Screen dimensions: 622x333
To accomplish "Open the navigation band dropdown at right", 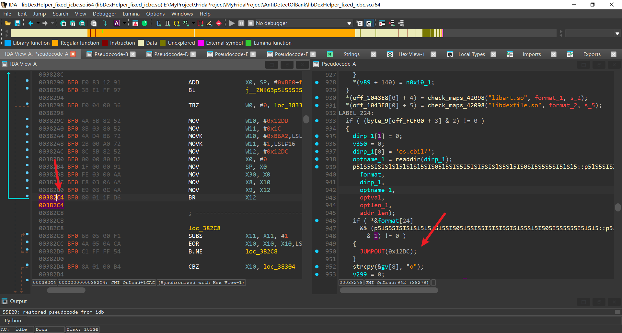I will pos(617,34).
